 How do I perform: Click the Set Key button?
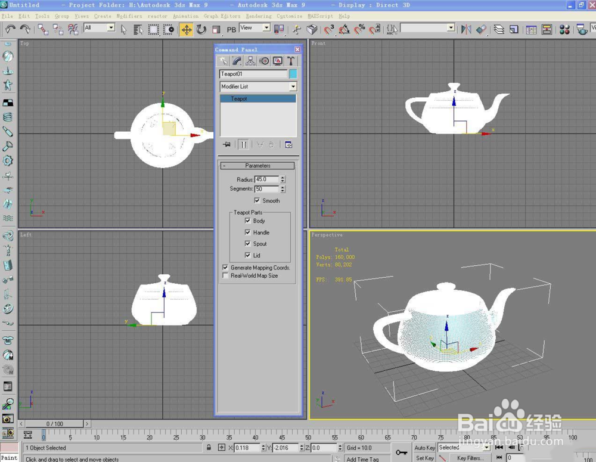424,458
